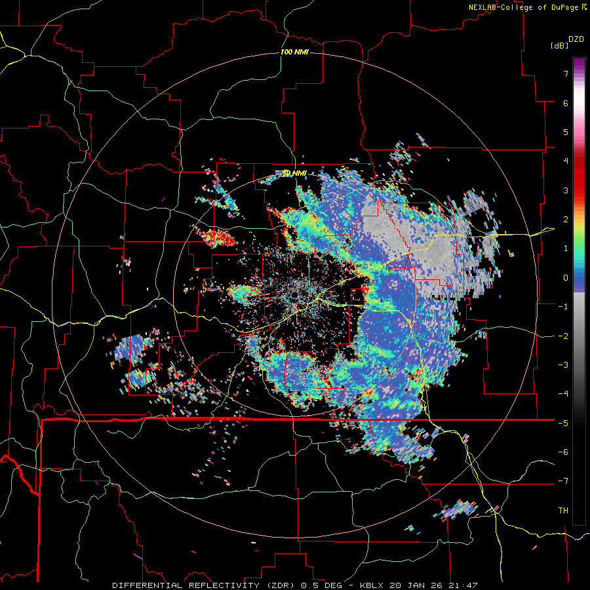590x590 pixels.
Task: Click the -7 value on the dB scale
Action: [x=563, y=481]
